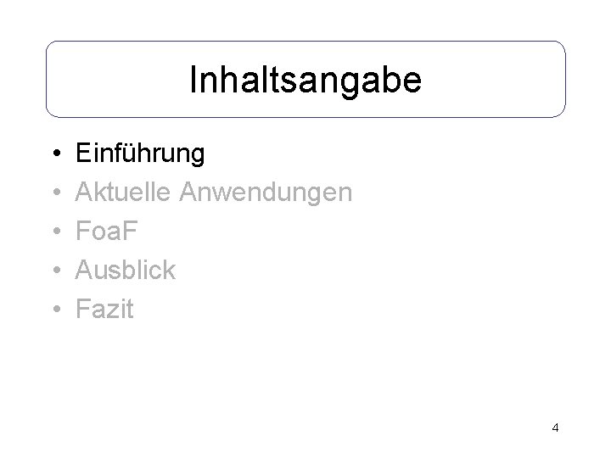The image size is (611, 458).
Task: Click the word Aktuelle
Action: click(123, 192)
